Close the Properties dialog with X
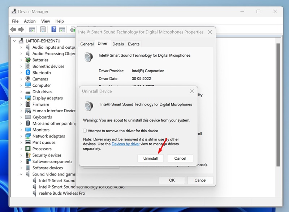Image resolution: width=289 pixels, height=212 pixels. coord(210,32)
